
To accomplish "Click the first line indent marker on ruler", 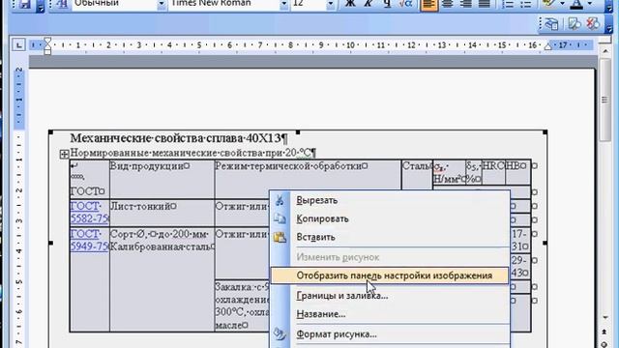I will pos(47,41).
